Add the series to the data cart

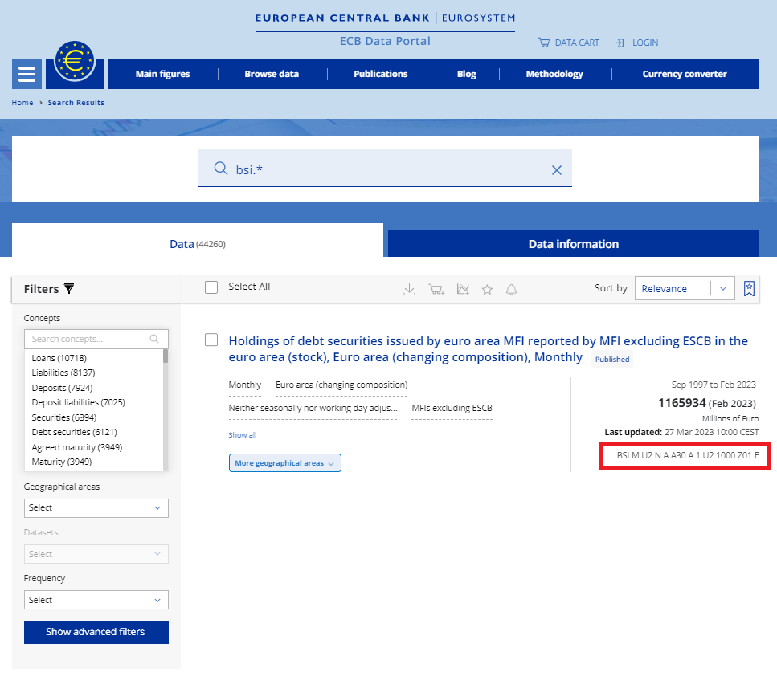436,289
